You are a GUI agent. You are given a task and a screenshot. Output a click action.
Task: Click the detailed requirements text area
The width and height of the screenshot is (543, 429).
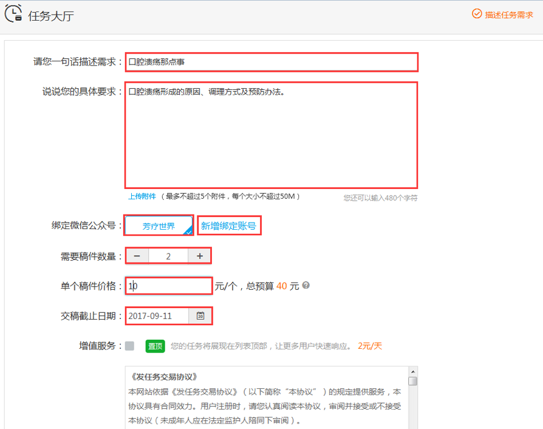click(x=271, y=134)
